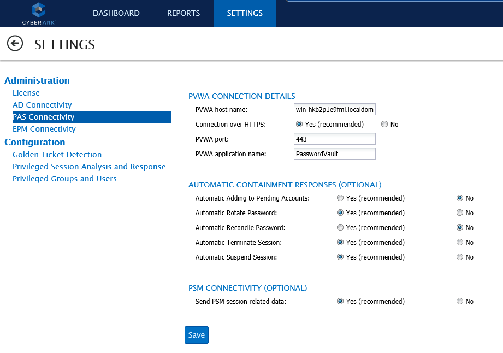Open AD Connectivity settings
This screenshot has height=353, width=503.
click(42, 105)
